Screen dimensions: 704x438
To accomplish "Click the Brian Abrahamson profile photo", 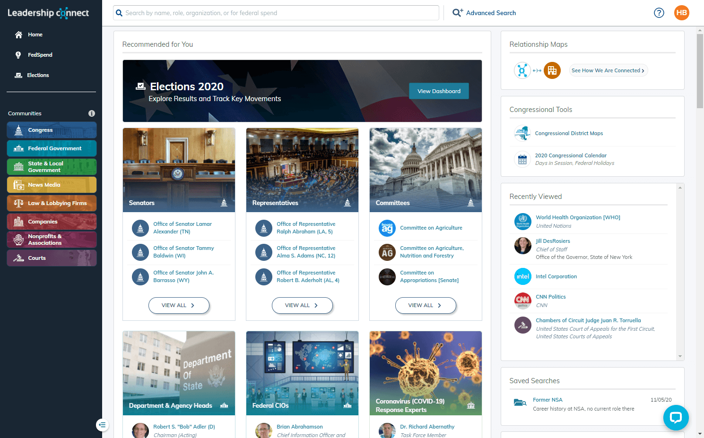I will click(x=264, y=430).
